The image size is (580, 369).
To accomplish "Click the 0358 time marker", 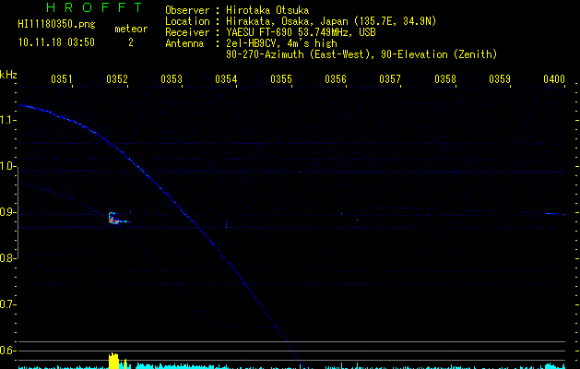I will (445, 78).
